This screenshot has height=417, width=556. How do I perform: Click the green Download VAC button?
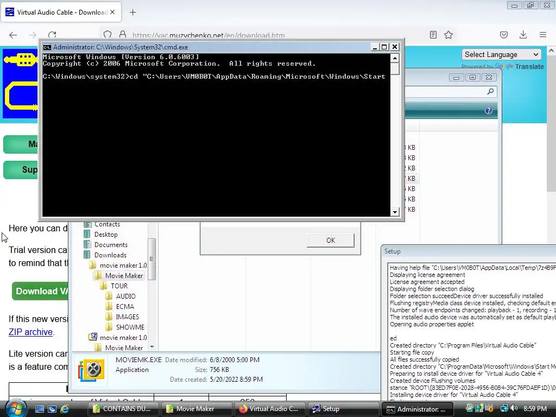pyautogui.click(x=40, y=291)
